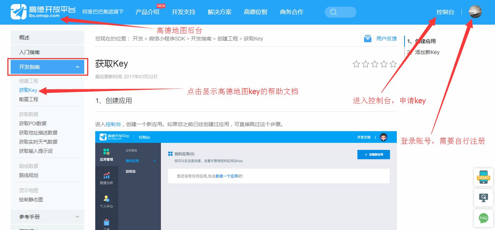
Task: Click the 用户反馈 feedback icon
Action: [368, 39]
